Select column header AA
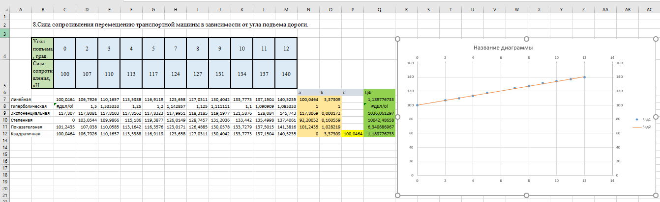 point(605,9)
